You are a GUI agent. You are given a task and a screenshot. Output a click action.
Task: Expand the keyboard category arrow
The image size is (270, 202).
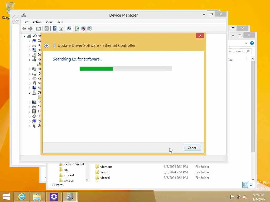point(30,79)
